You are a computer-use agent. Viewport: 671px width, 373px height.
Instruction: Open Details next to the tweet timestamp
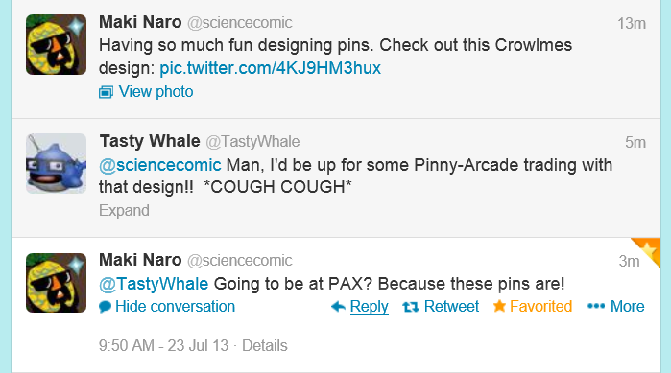coord(264,345)
